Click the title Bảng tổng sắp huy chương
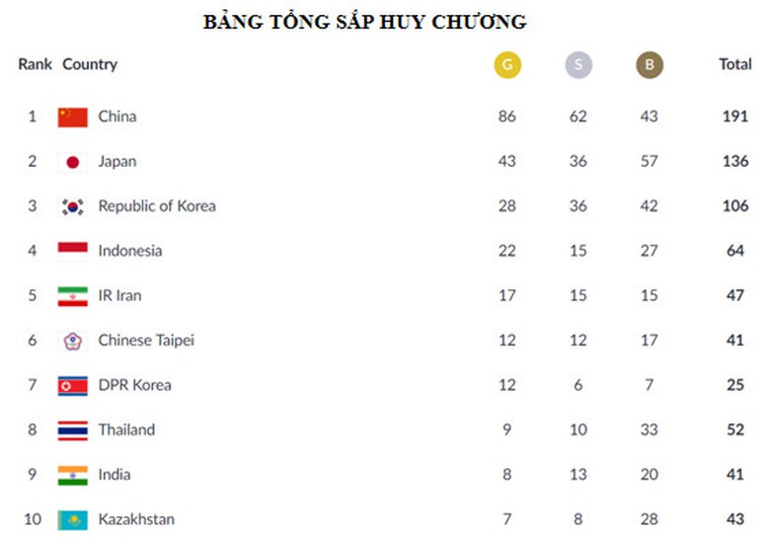Image resolution: width=770 pixels, height=541 pixels. click(x=364, y=22)
